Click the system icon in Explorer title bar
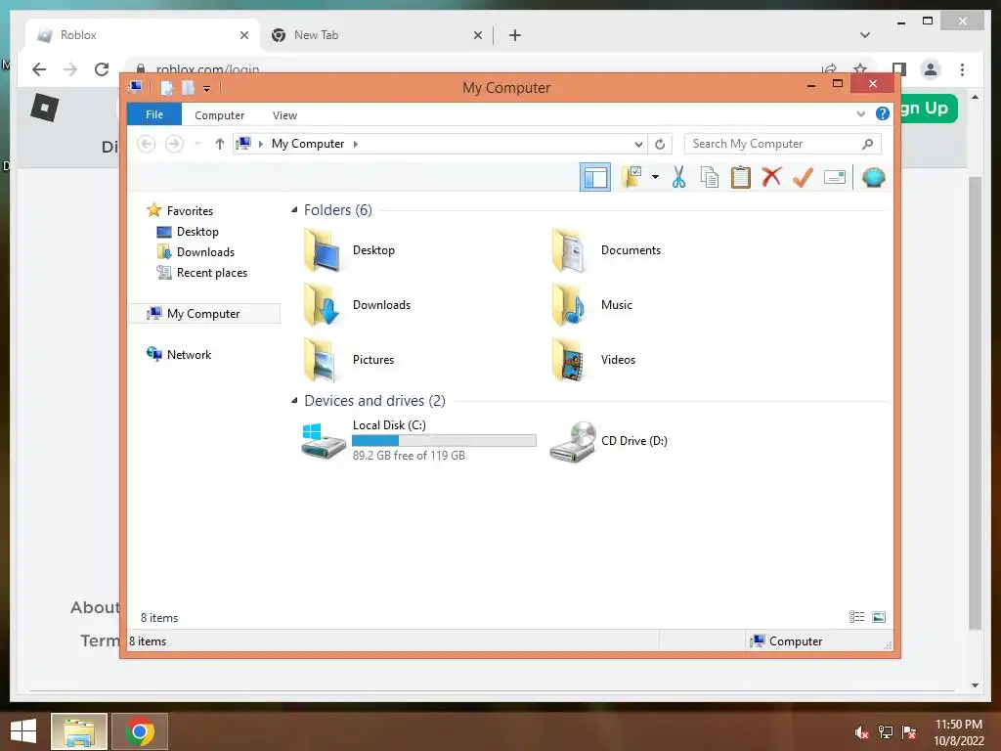 point(135,87)
